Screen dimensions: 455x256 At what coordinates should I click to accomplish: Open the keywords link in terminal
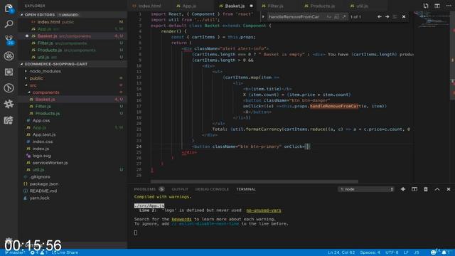[x=181, y=220]
